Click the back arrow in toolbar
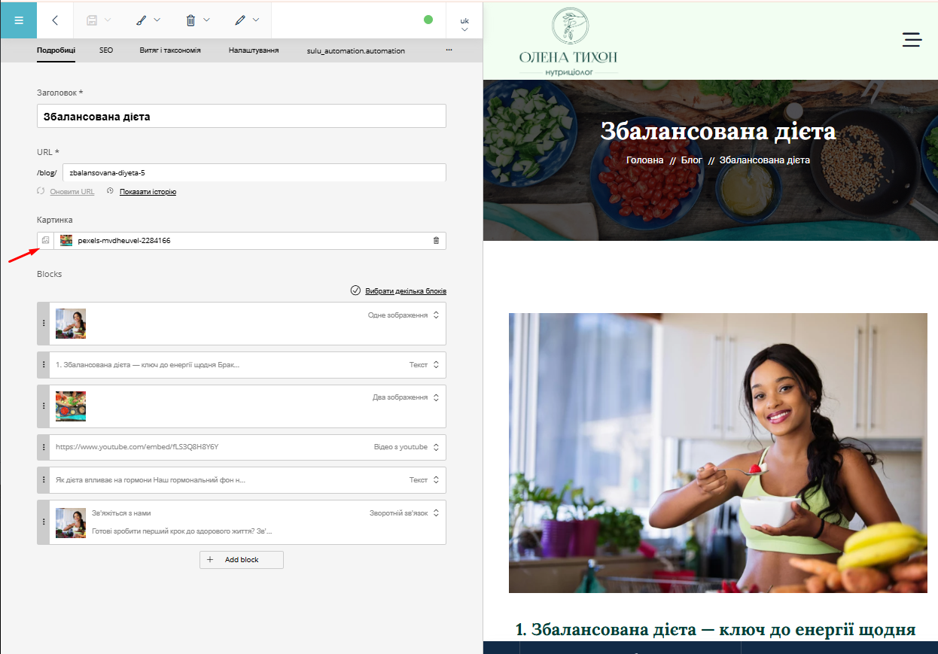Viewport: 938px width, 654px height. coord(55,20)
